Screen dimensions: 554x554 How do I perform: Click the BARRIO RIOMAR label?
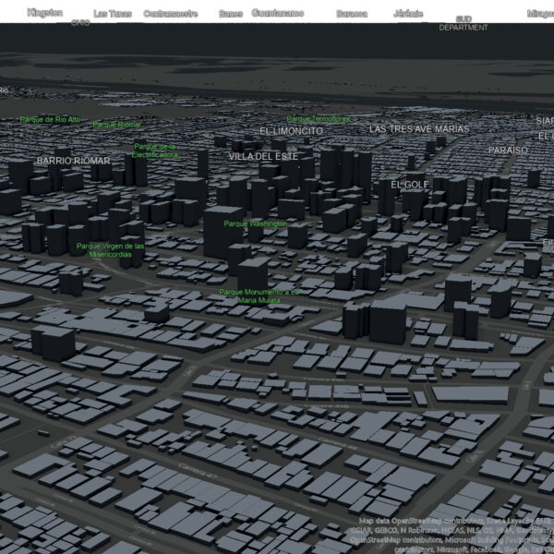point(74,161)
